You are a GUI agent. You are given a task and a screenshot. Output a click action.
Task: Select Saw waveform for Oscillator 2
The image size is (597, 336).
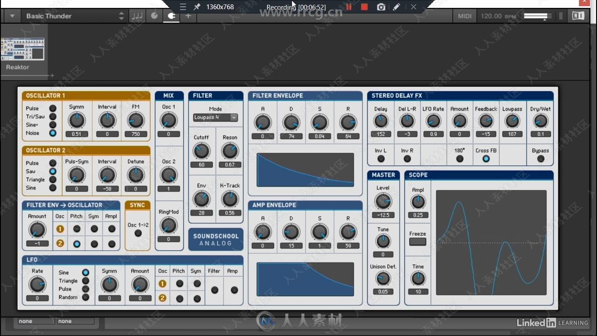(x=53, y=171)
